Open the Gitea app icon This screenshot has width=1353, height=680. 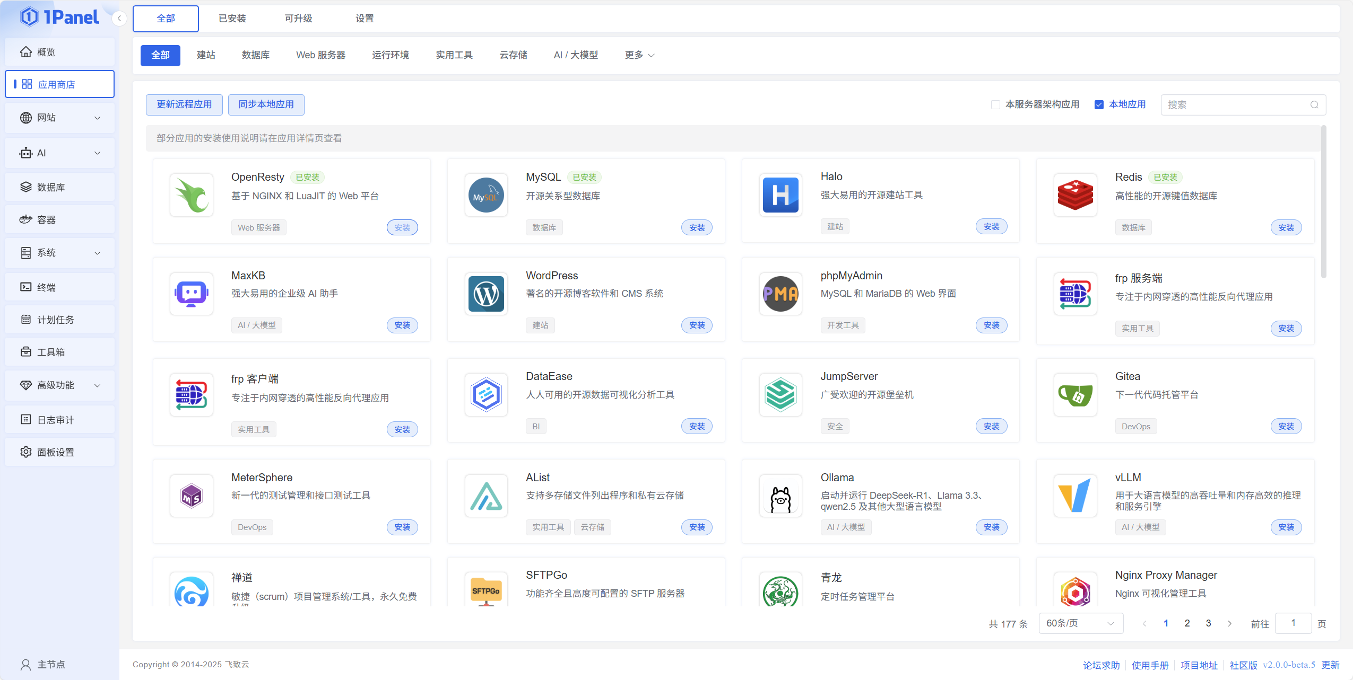[1075, 395]
